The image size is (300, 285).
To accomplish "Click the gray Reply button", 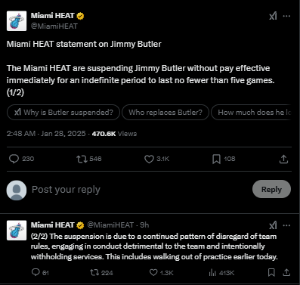I will click(x=271, y=189).
